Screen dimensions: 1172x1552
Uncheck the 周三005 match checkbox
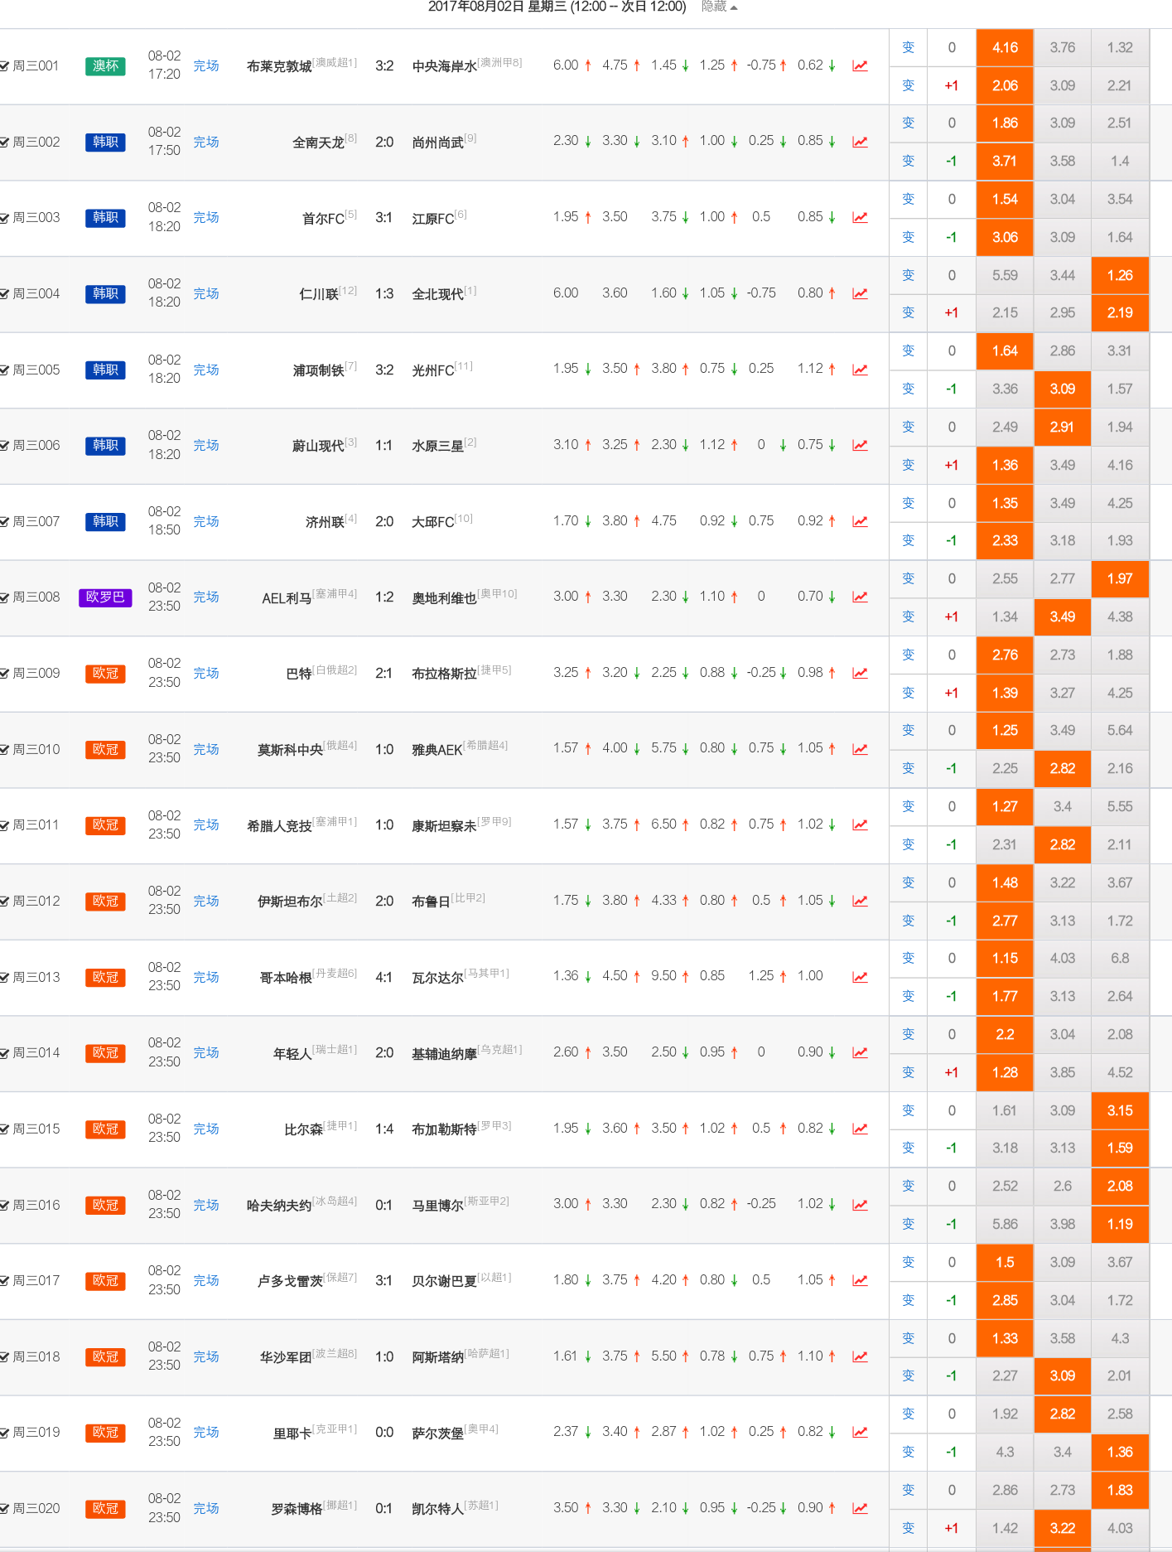point(4,370)
